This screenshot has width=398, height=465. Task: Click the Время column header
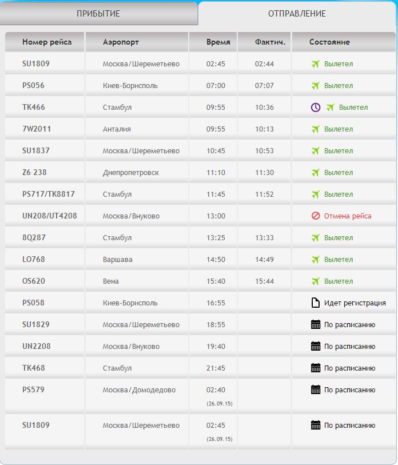tap(218, 42)
